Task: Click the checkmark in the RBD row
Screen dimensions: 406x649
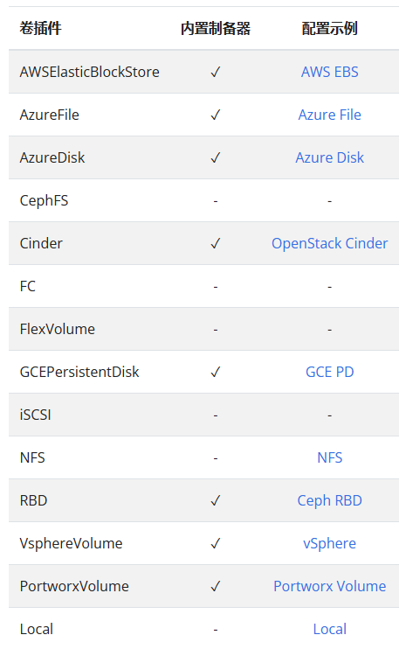Action: pos(215,500)
